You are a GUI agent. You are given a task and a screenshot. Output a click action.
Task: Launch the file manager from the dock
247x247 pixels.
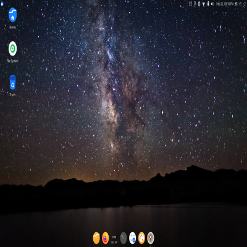(x=96, y=238)
